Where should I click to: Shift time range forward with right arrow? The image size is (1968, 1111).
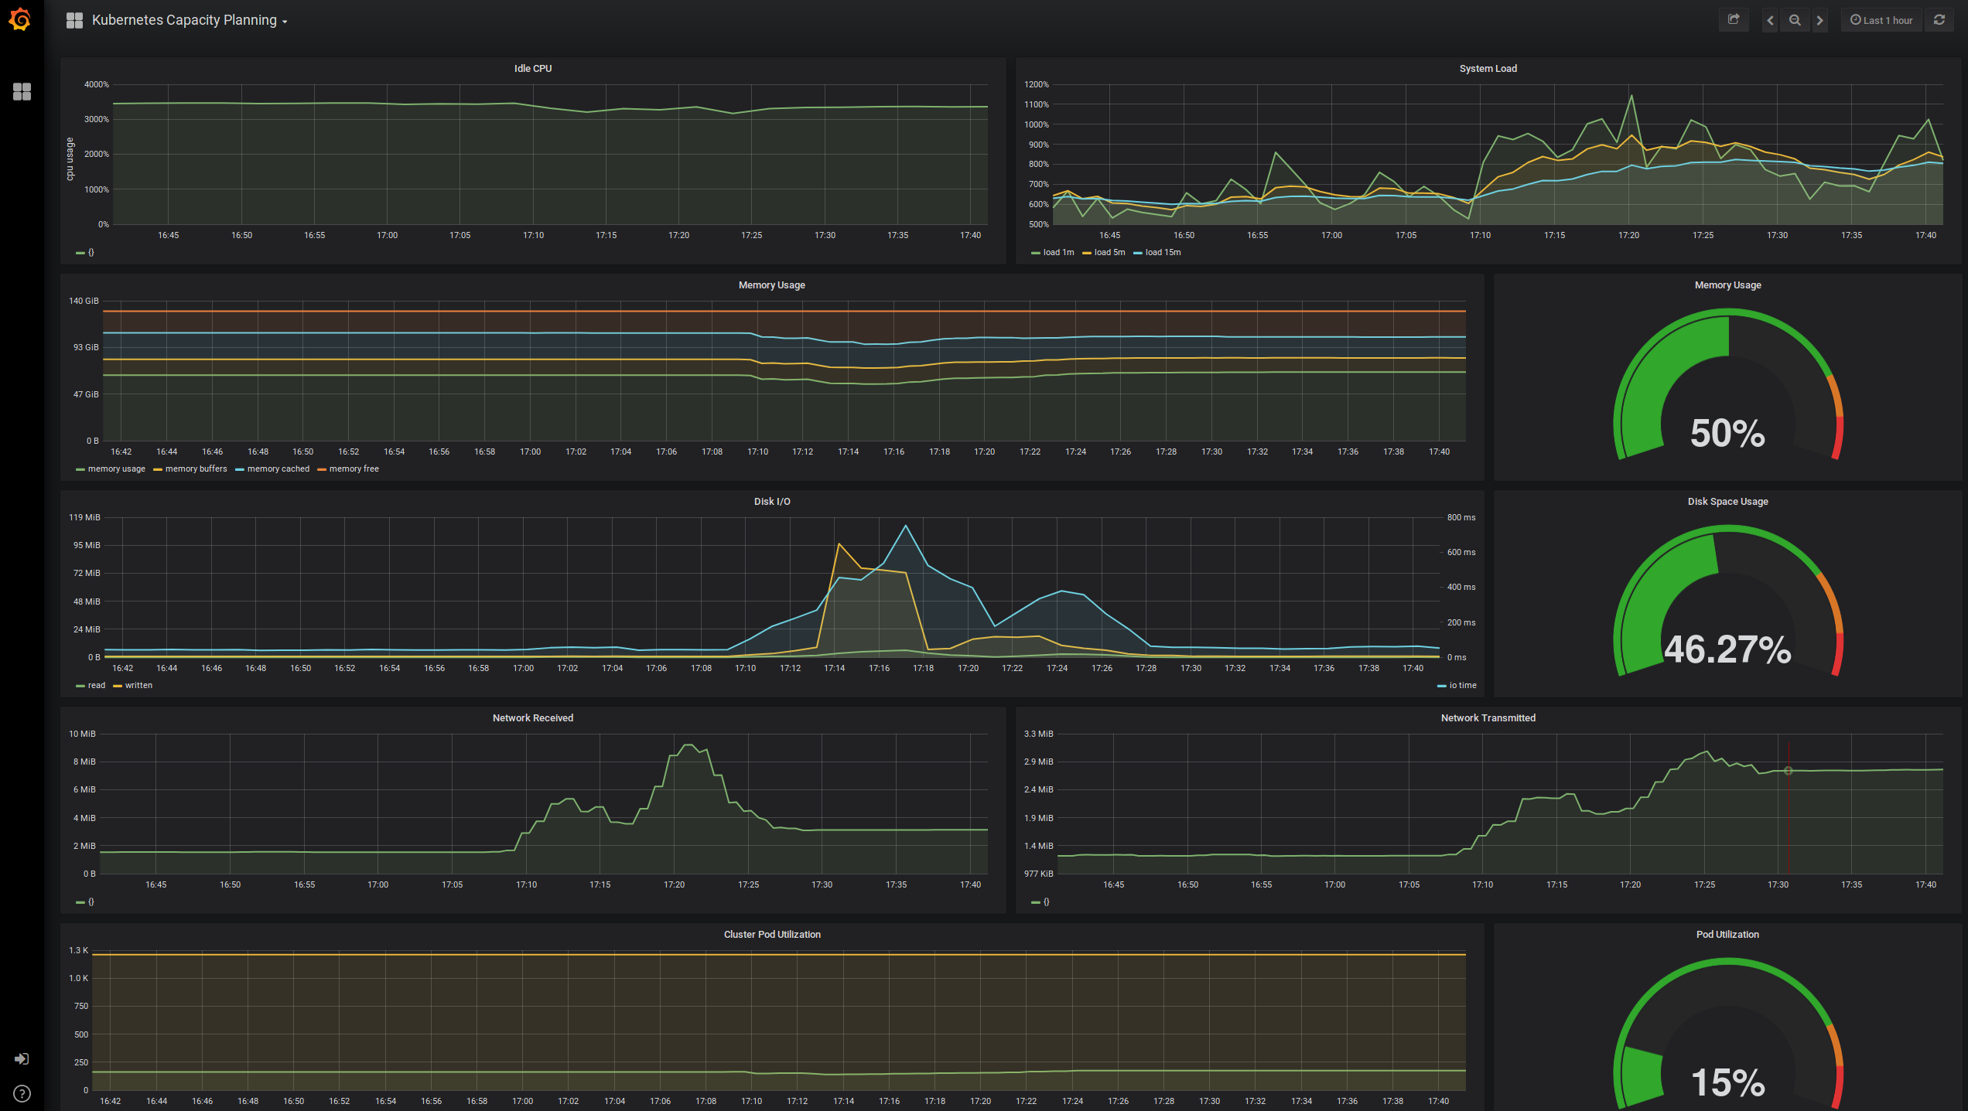[1820, 19]
